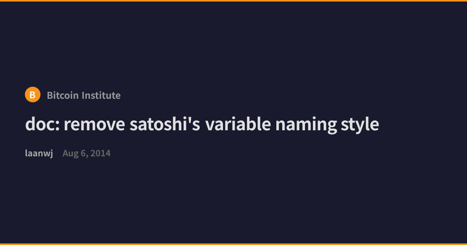Click the orange stripe along the top edge

click(233, 1)
